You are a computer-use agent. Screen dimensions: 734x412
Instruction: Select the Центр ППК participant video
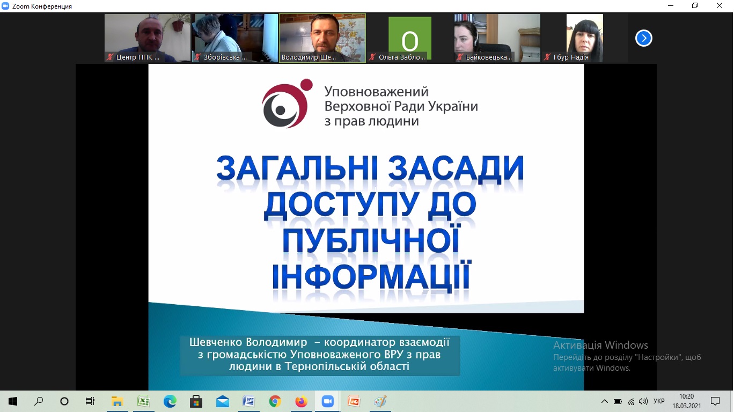148,38
